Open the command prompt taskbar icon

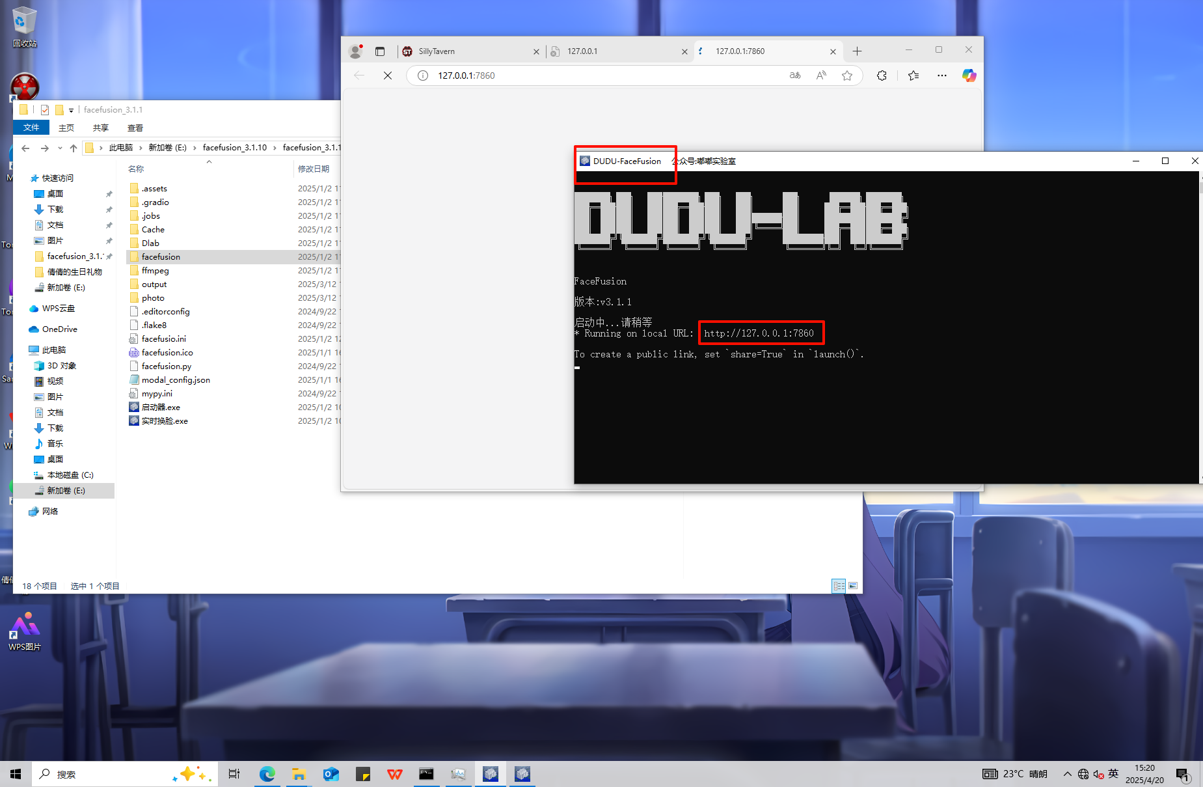coord(426,774)
